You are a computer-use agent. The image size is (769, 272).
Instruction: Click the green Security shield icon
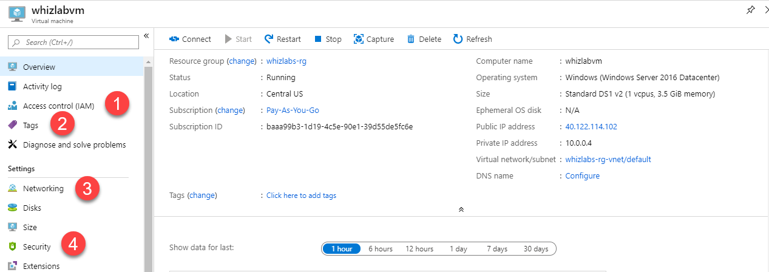pyautogui.click(x=12, y=246)
